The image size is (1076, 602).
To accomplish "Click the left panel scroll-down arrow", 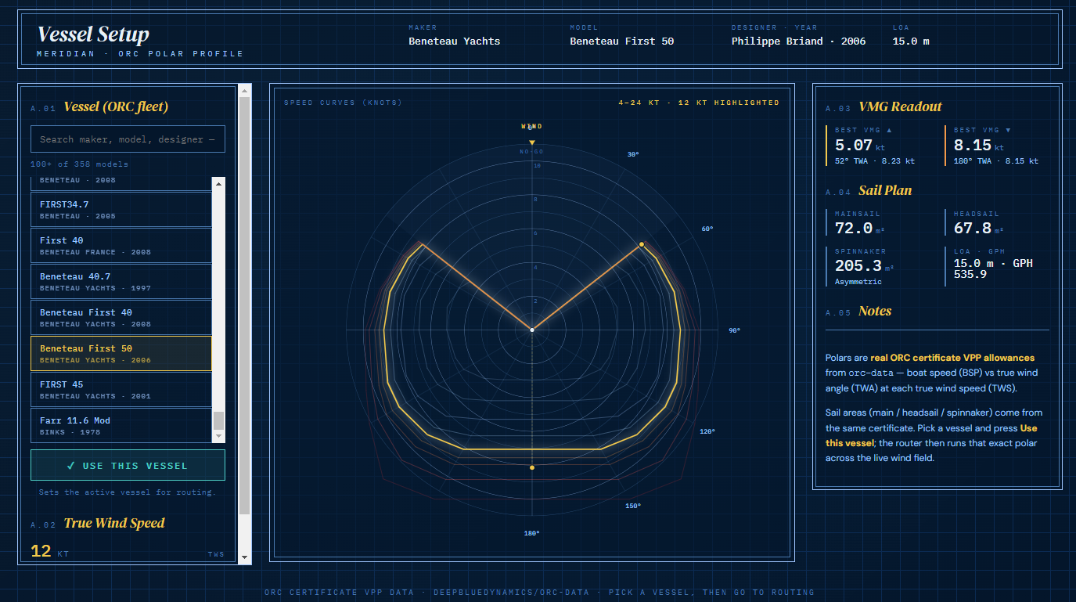I will point(245,557).
